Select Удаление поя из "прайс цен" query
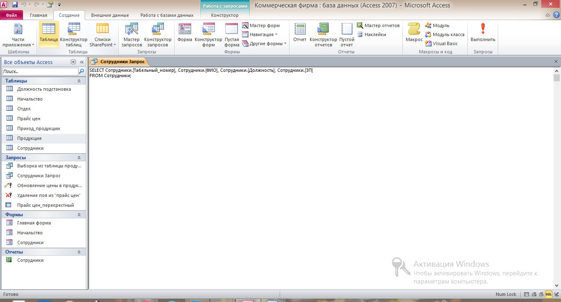The height and width of the screenshot is (302, 561). tap(44, 195)
